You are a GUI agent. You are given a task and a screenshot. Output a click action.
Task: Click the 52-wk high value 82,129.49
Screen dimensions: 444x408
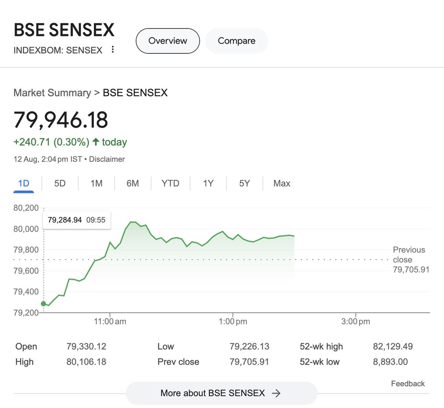click(x=393, y=347)
